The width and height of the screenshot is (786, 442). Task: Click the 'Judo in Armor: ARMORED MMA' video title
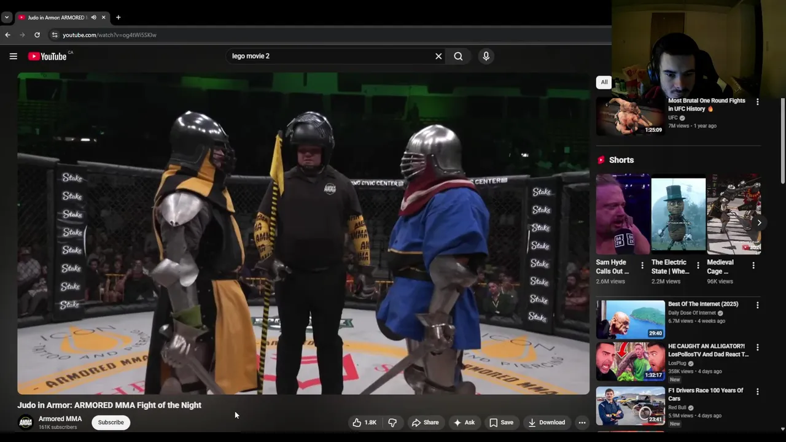109,405
